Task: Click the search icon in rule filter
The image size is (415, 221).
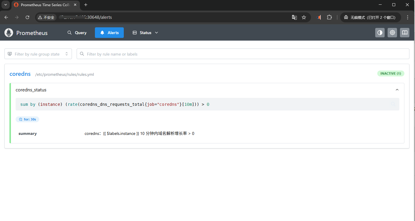Action: (x=82, y=54)
